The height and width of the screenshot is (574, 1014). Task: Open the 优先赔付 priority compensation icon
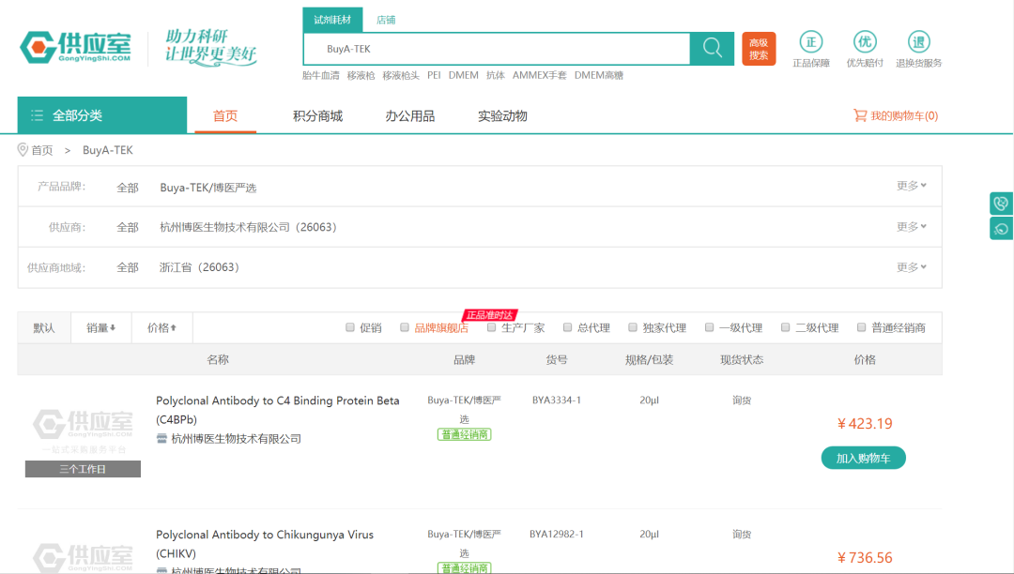tap(865, 42)
